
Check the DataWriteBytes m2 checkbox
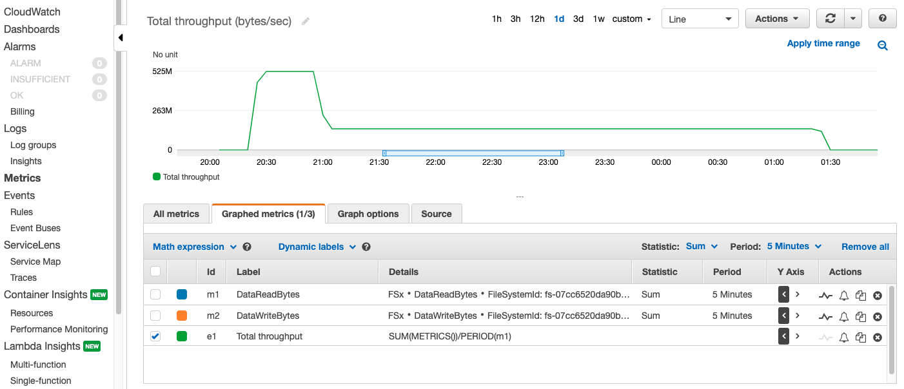click(x=155, y=316)
